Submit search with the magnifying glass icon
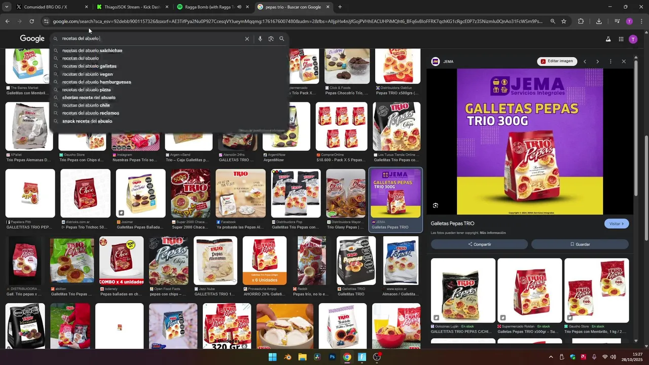649x365 pixels. (x=282, y=39)
